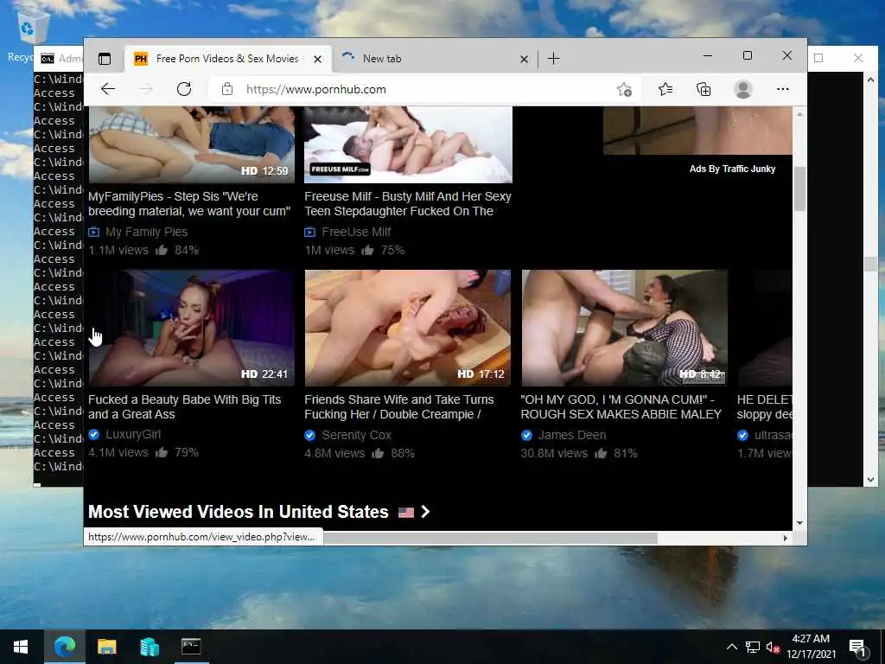Click Command Prompt window title icon
The width and height of the screenshot is (885, 664).
pos(48,59)
